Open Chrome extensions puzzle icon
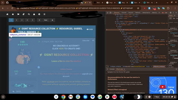The width and height of the screenshot is (178, 100). click(x=168, y=8)
